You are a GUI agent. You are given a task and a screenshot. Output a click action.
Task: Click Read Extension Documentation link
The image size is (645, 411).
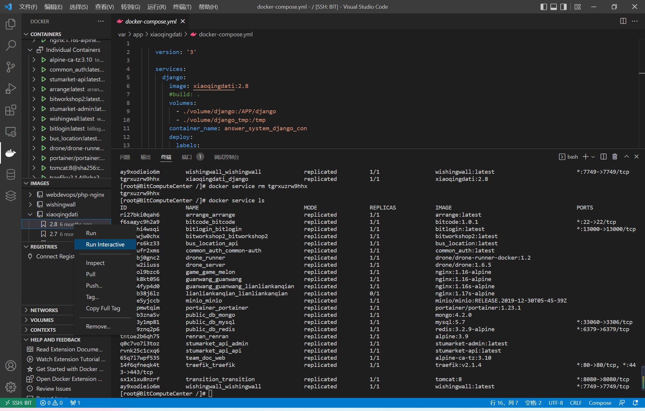click(x=66, y=349)
